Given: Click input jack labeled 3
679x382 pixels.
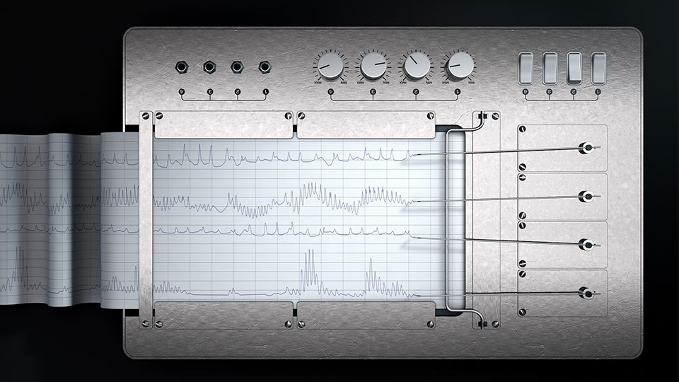Looking at the screenshot, I should [210, 68].
